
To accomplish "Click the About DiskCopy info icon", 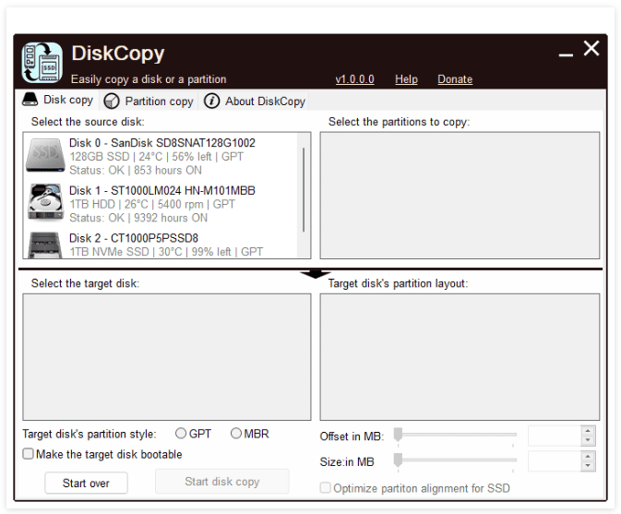I will [x=211, y=101].
